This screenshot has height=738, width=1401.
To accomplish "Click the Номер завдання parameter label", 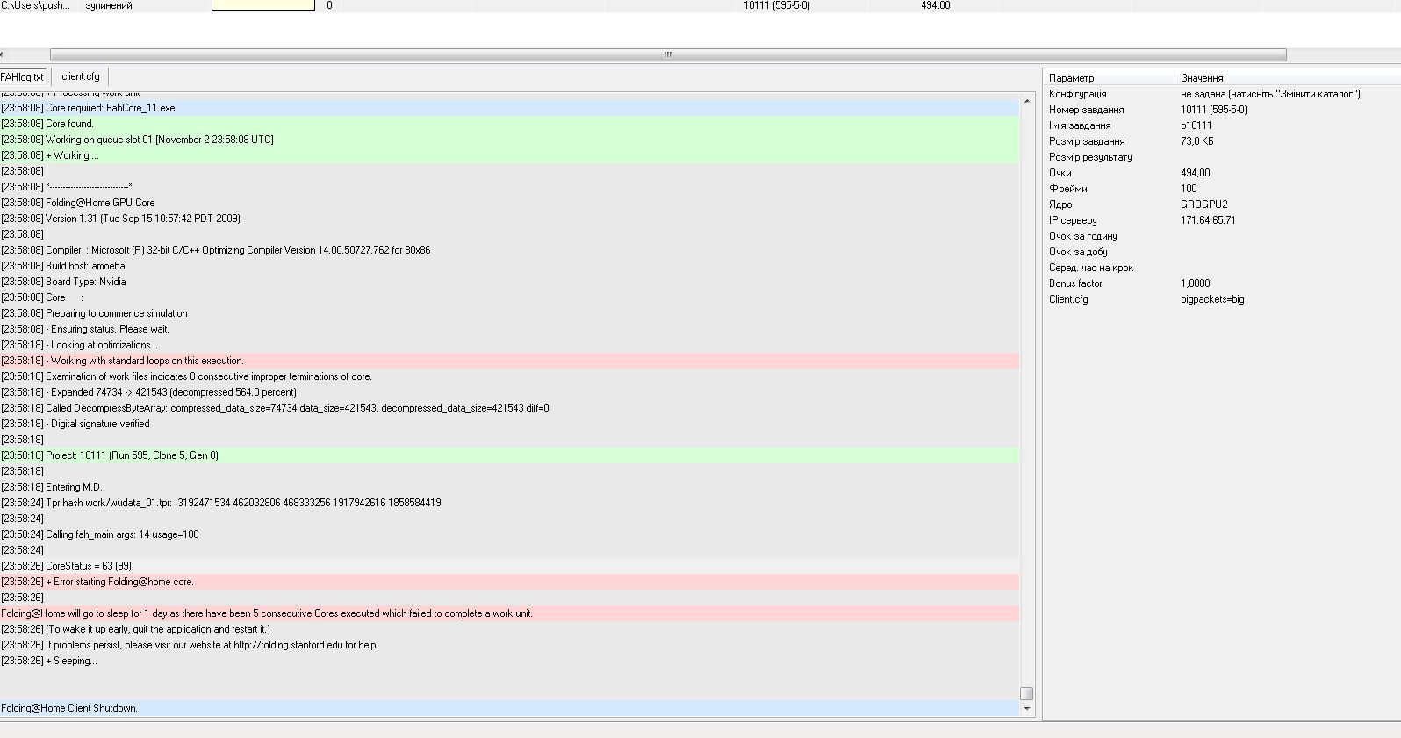I will tap(1086, 110).
